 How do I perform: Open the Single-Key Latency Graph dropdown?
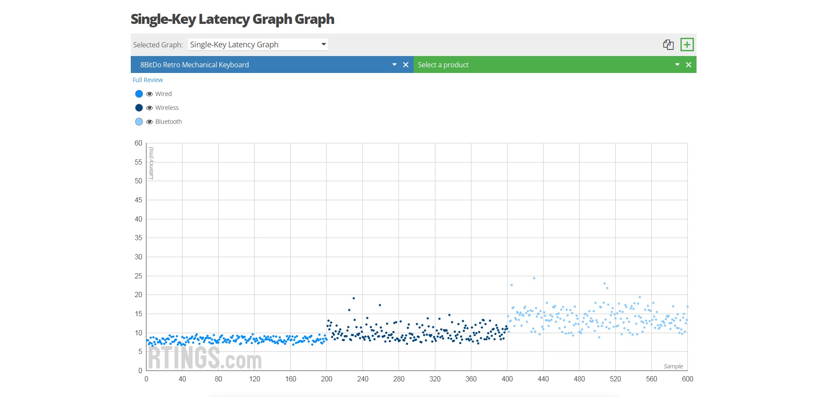pos(258,44)
